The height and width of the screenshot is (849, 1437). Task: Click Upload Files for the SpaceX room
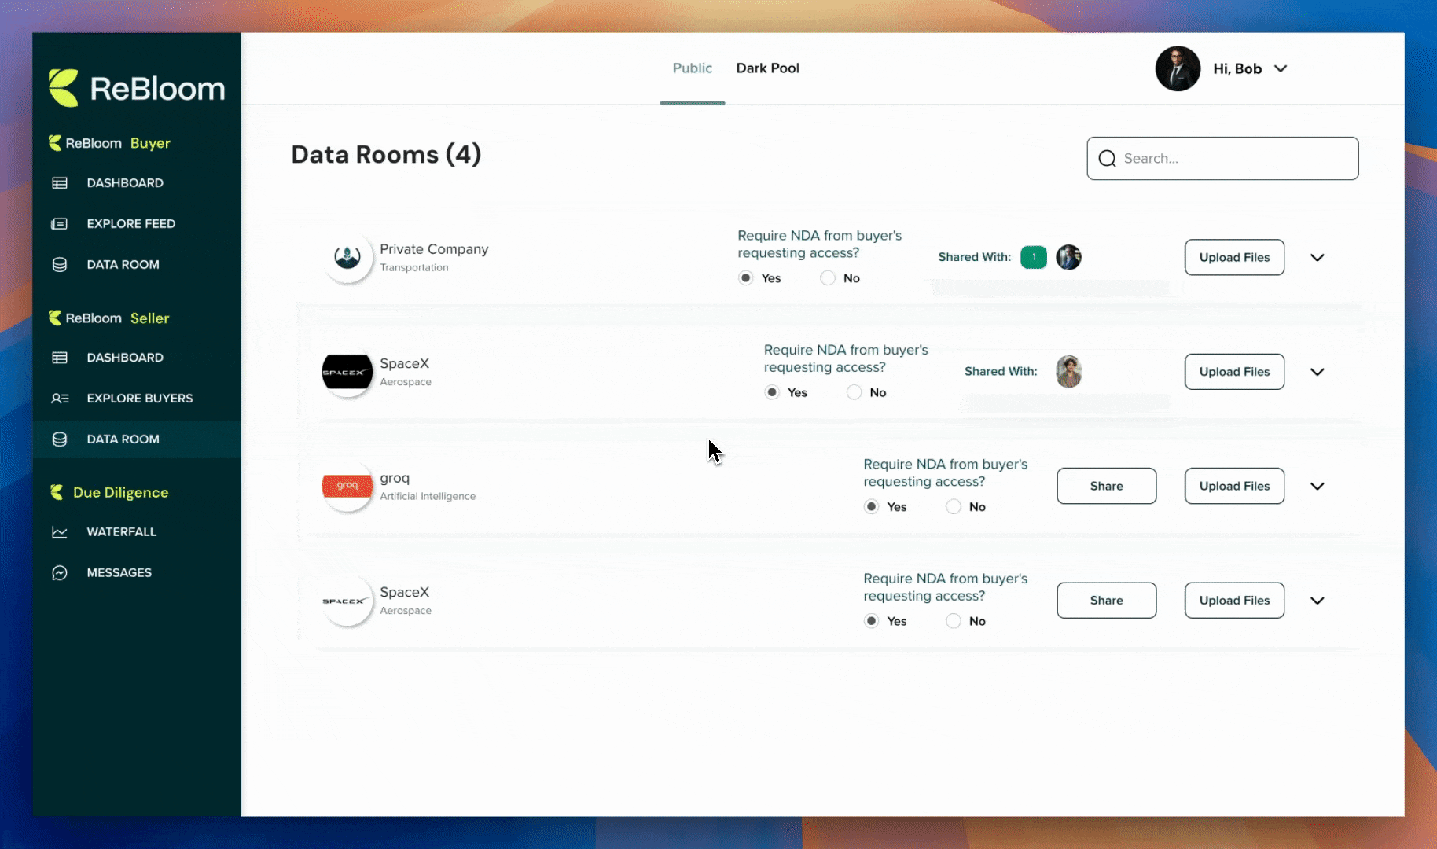[1234, 372]
